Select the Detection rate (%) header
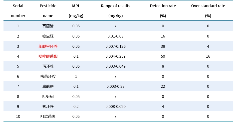This screenshot has height=122, width=235. [163, 11]
